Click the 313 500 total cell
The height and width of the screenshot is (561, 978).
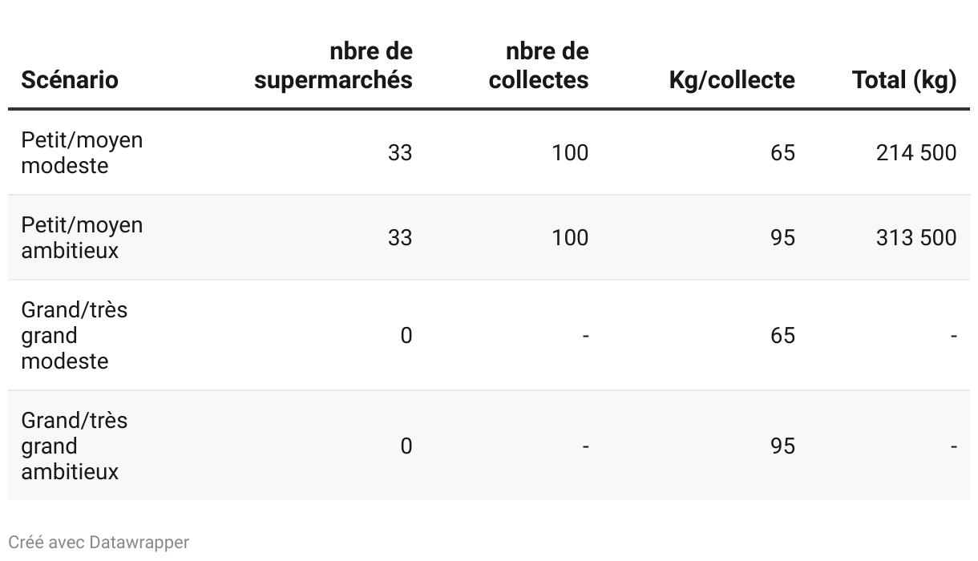(x=916, y=237)
